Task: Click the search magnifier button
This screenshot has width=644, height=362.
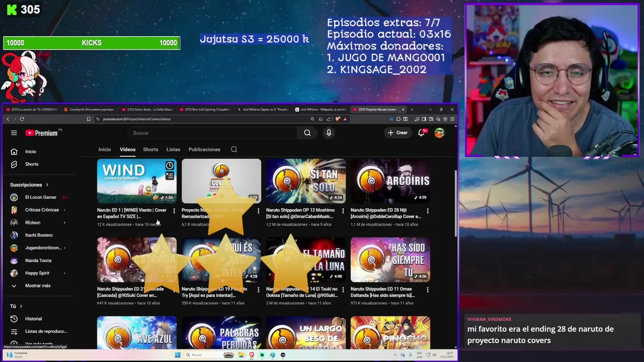Action: 307,133
